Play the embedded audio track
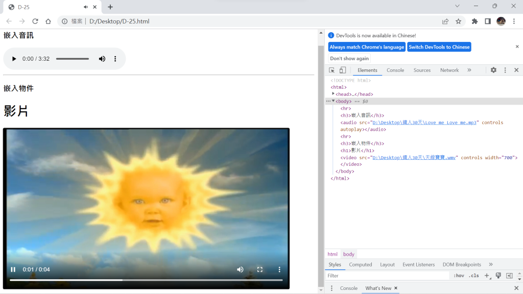 pos(14,59)
